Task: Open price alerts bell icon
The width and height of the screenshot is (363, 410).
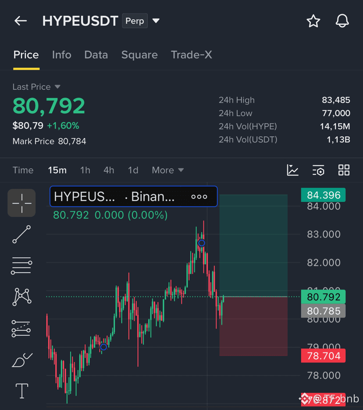Action: pyautogui.click(x=342, y=21)
